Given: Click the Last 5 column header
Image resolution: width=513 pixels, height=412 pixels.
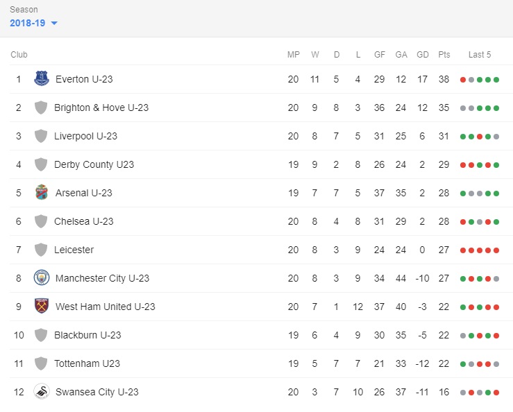Looking at the screenshot, I should point(480,55).
